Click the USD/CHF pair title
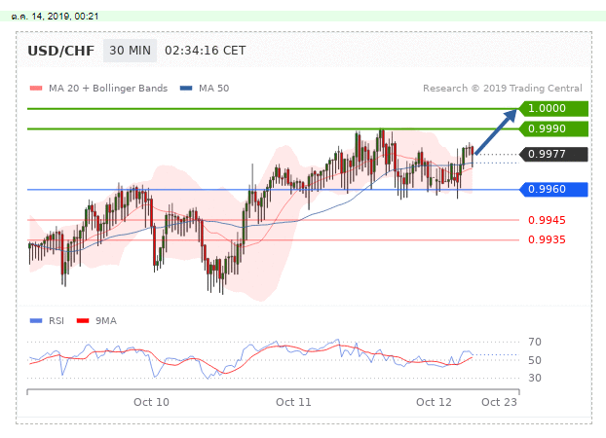Viewport: 606px width, 438px height. [60, 51]
